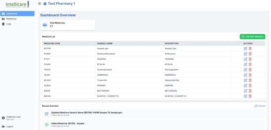Click the Total Medicines count 77
This screenshot has height=130, width=271.
[51, 26]
